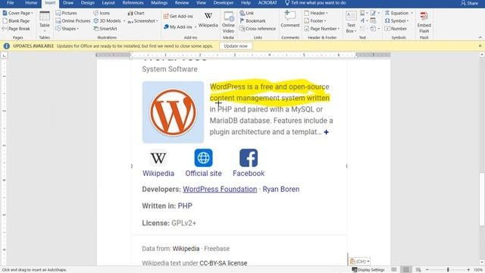Collapse the ribbon with the chevron

pyautogui.click(x=480, y=37)
